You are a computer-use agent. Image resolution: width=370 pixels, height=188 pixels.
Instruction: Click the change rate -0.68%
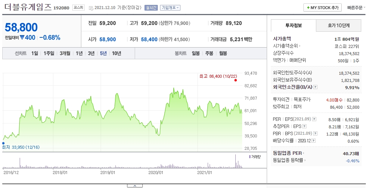pos(50,38)
